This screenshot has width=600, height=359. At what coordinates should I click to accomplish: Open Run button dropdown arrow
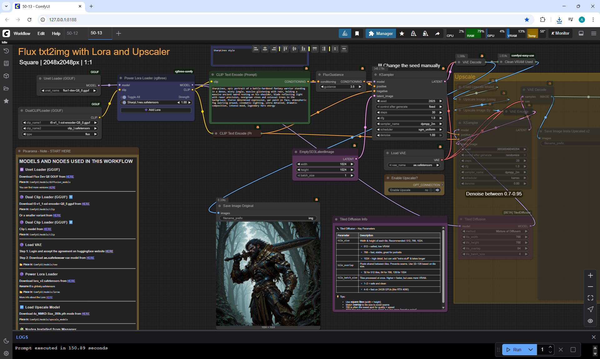(x=530, y=350)
